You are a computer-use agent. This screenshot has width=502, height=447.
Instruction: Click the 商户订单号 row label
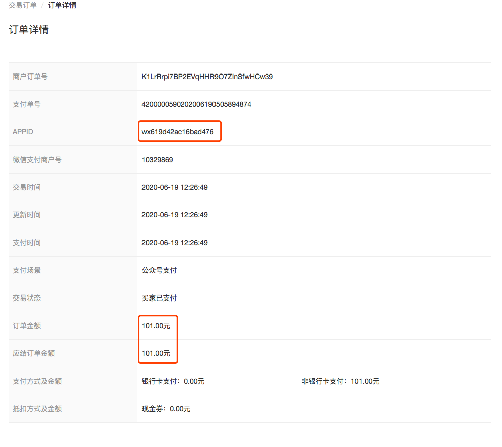[x=30, y=77]
